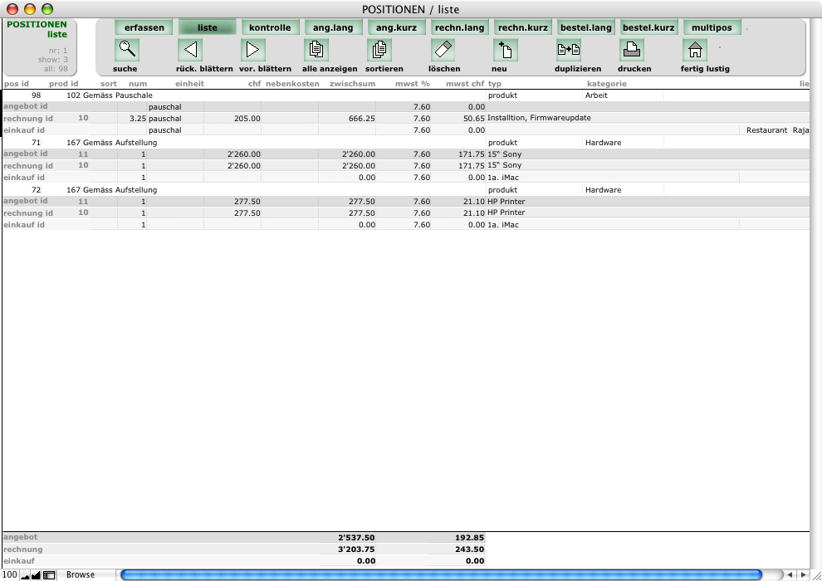Print with the 'drucken' printer icon
This screenshot has width=822, height=581.
[632, 50]
